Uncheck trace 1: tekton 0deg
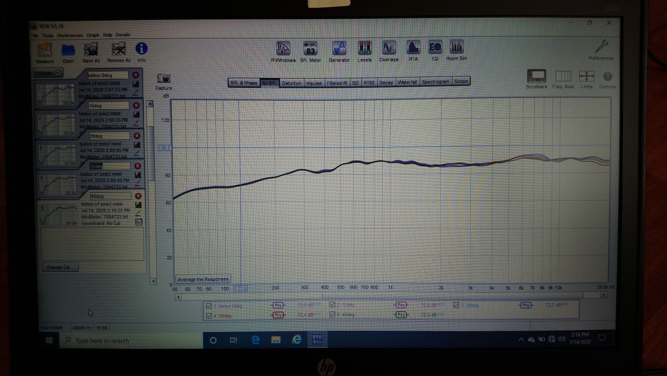667x376 pixels. [x=209, y=306]
